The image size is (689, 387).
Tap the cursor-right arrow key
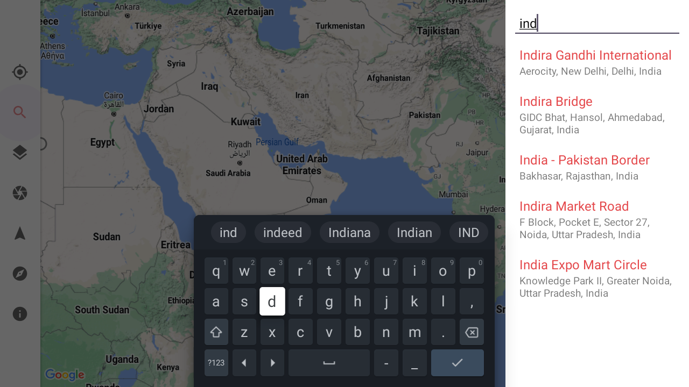click(272, 363)
